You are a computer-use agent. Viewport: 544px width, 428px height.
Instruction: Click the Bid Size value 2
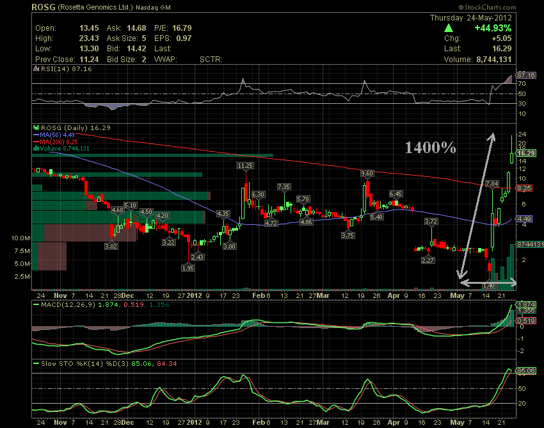point(143,60)
